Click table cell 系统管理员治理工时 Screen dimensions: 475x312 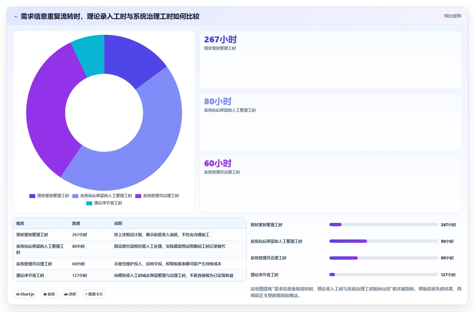[x=34, y=264]
